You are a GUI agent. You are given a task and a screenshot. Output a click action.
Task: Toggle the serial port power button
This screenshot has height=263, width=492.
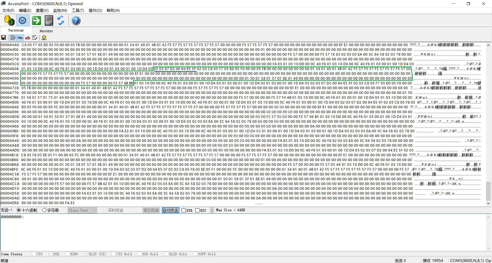[x=23, y=20]
